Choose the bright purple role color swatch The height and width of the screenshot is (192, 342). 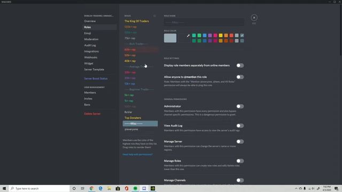click(210, 36)
